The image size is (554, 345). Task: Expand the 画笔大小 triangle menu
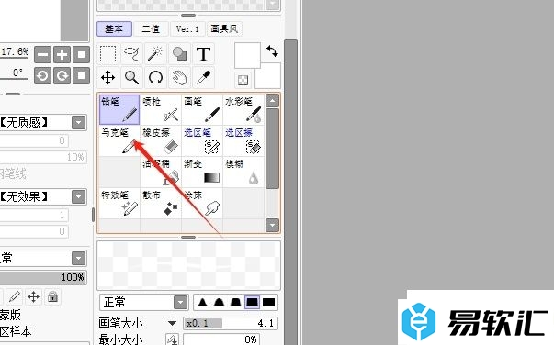tap(172, 323)
